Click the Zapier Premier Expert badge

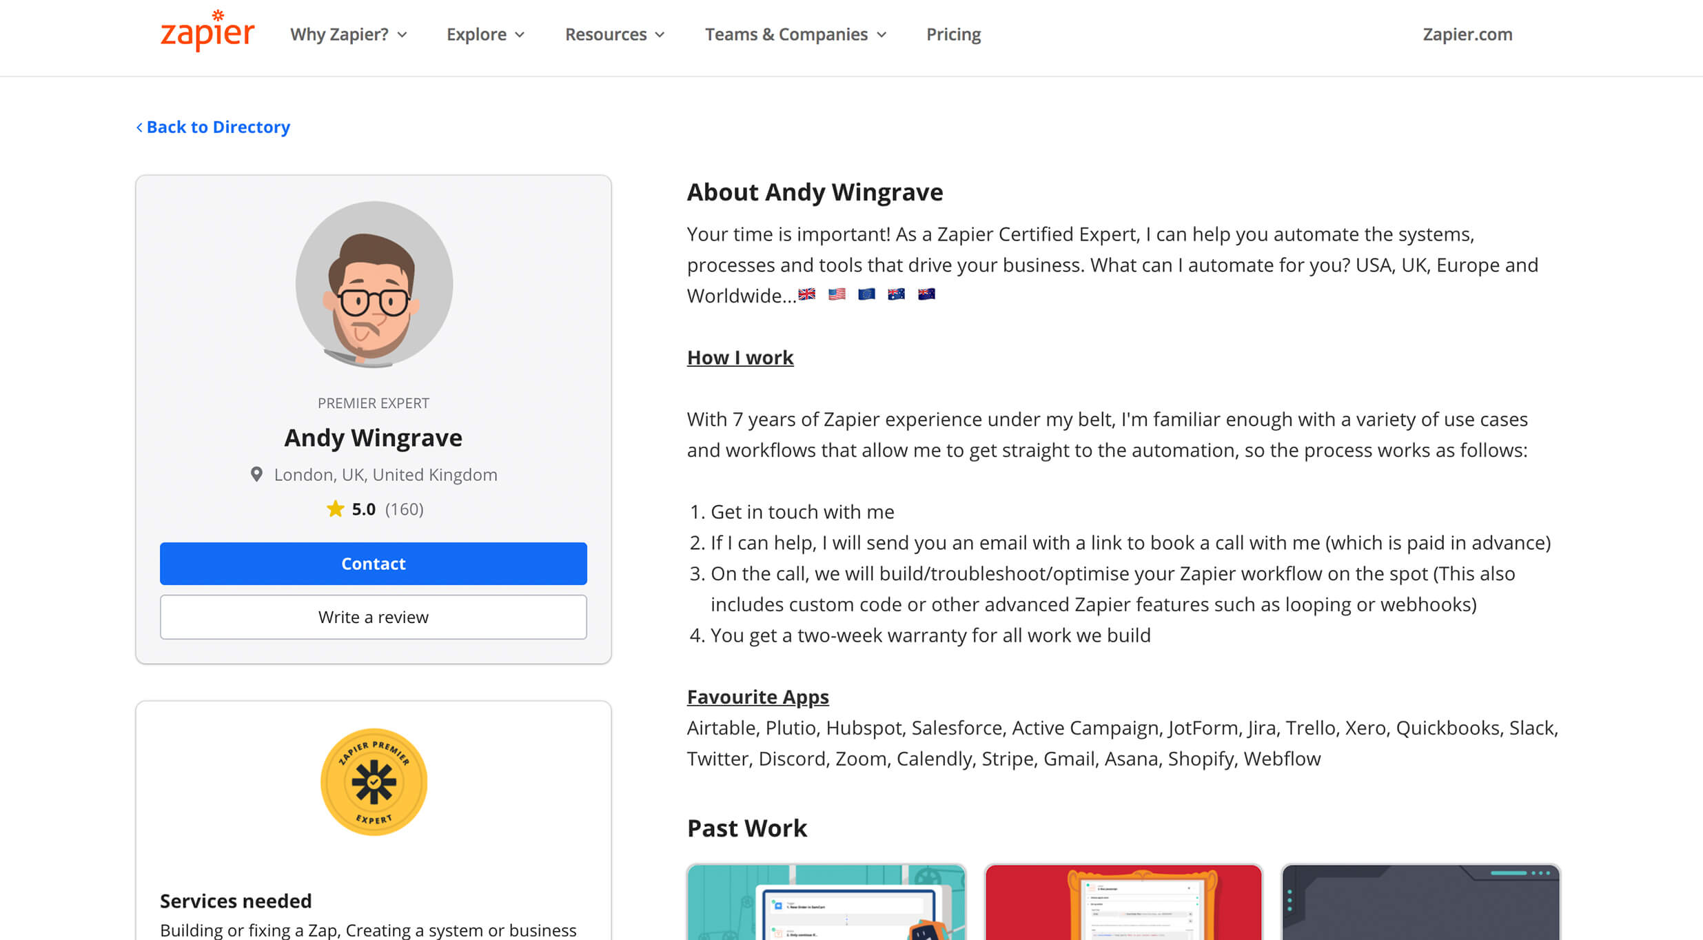(x=374, y=781)
